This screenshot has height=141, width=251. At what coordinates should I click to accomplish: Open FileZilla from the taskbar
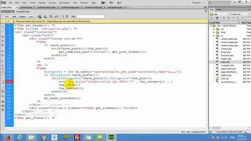77,137
